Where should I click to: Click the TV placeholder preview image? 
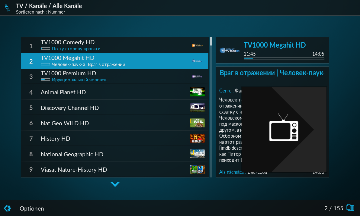pos(284,130)
